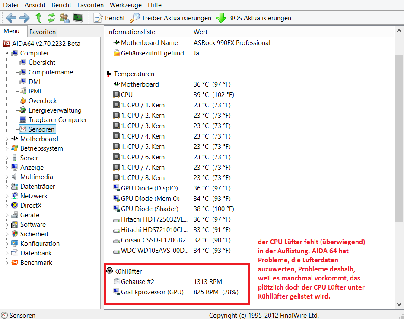This screenshot has width=404, height=319.
Task: Click the Temperaturen thermometer icon
Action: tap(109, 74)
